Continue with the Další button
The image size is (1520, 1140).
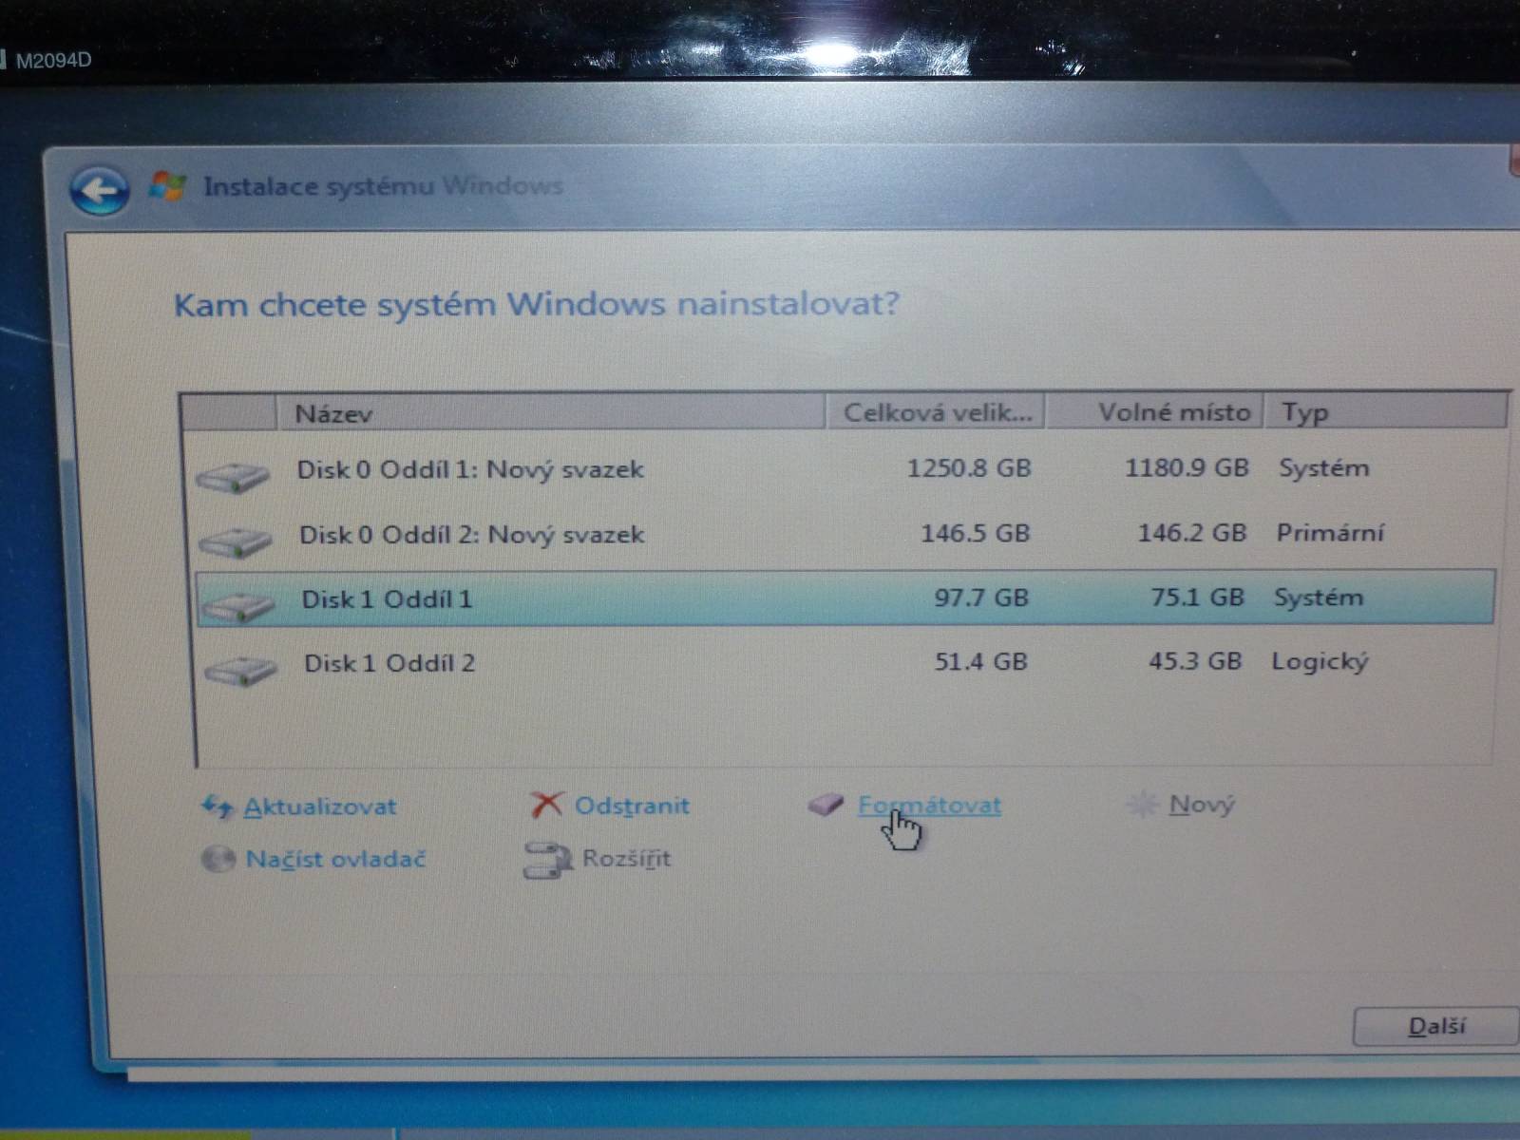1434,1026
